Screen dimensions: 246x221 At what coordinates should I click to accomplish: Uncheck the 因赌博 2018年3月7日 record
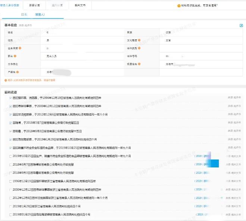click(10, 123)
